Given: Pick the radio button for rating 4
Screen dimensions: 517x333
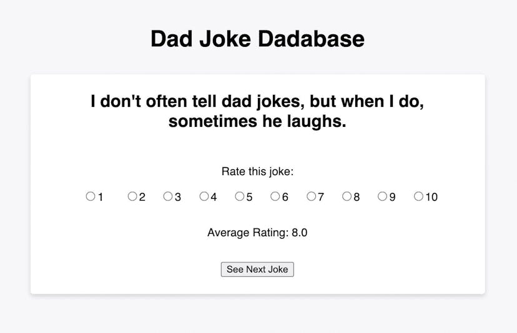Looking at the screenshot, I should click(x=204, y=196).
